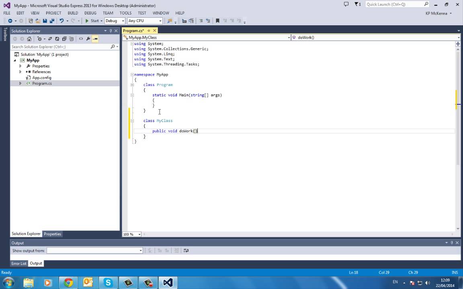The height and width of the screenshot is (289, 463).
Task: Click the Navigate Backward toolbar button
Action: (10, 20)
